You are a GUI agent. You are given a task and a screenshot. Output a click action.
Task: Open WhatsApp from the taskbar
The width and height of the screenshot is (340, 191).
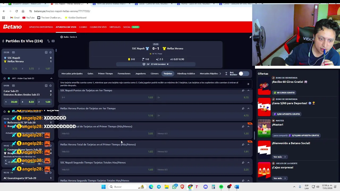[175, 187]
